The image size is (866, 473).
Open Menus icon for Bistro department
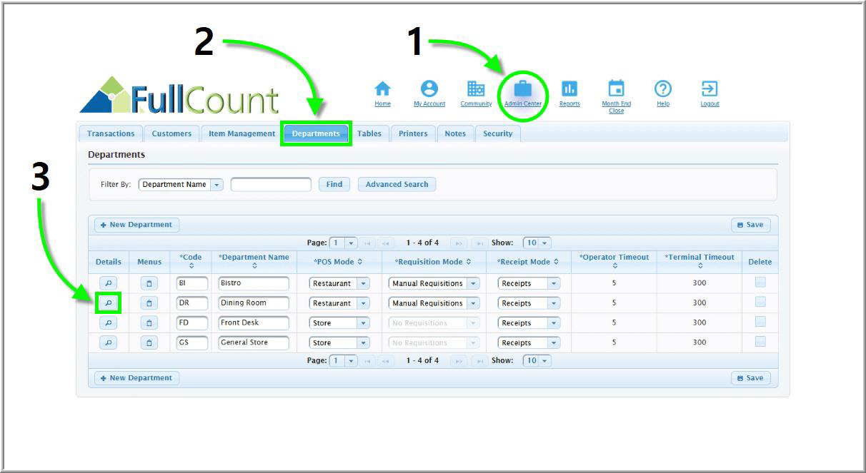point(149,283)
